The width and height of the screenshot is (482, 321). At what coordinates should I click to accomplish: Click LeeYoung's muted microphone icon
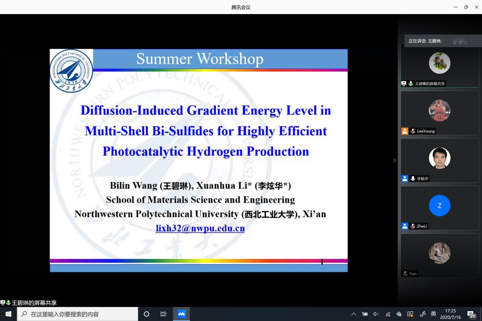tap(413, 131)
